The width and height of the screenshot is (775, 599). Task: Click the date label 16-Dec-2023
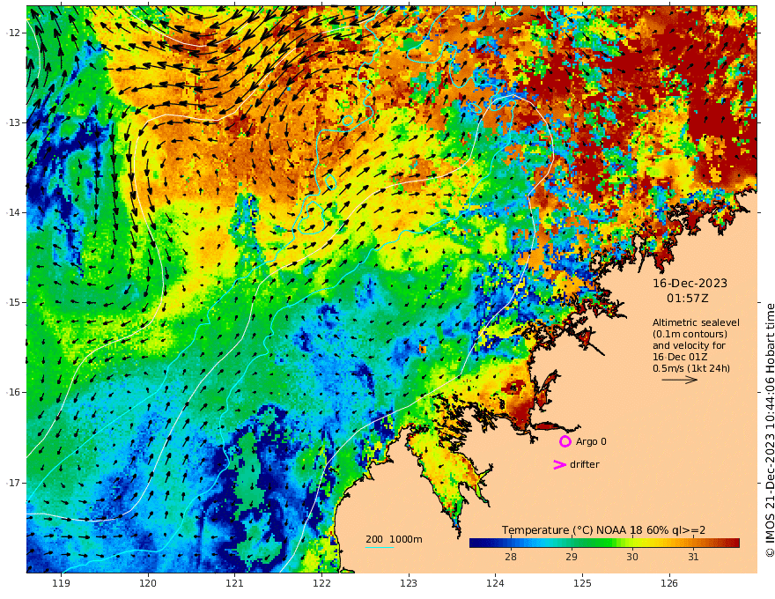coord(690,283)
